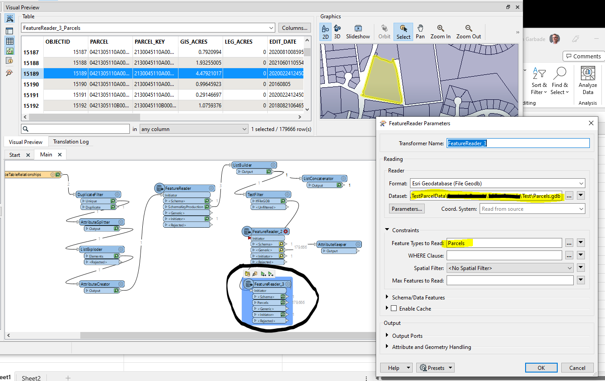Expand the Output Ports section
This screenshot has width=605, height=381.
point(387,336)
